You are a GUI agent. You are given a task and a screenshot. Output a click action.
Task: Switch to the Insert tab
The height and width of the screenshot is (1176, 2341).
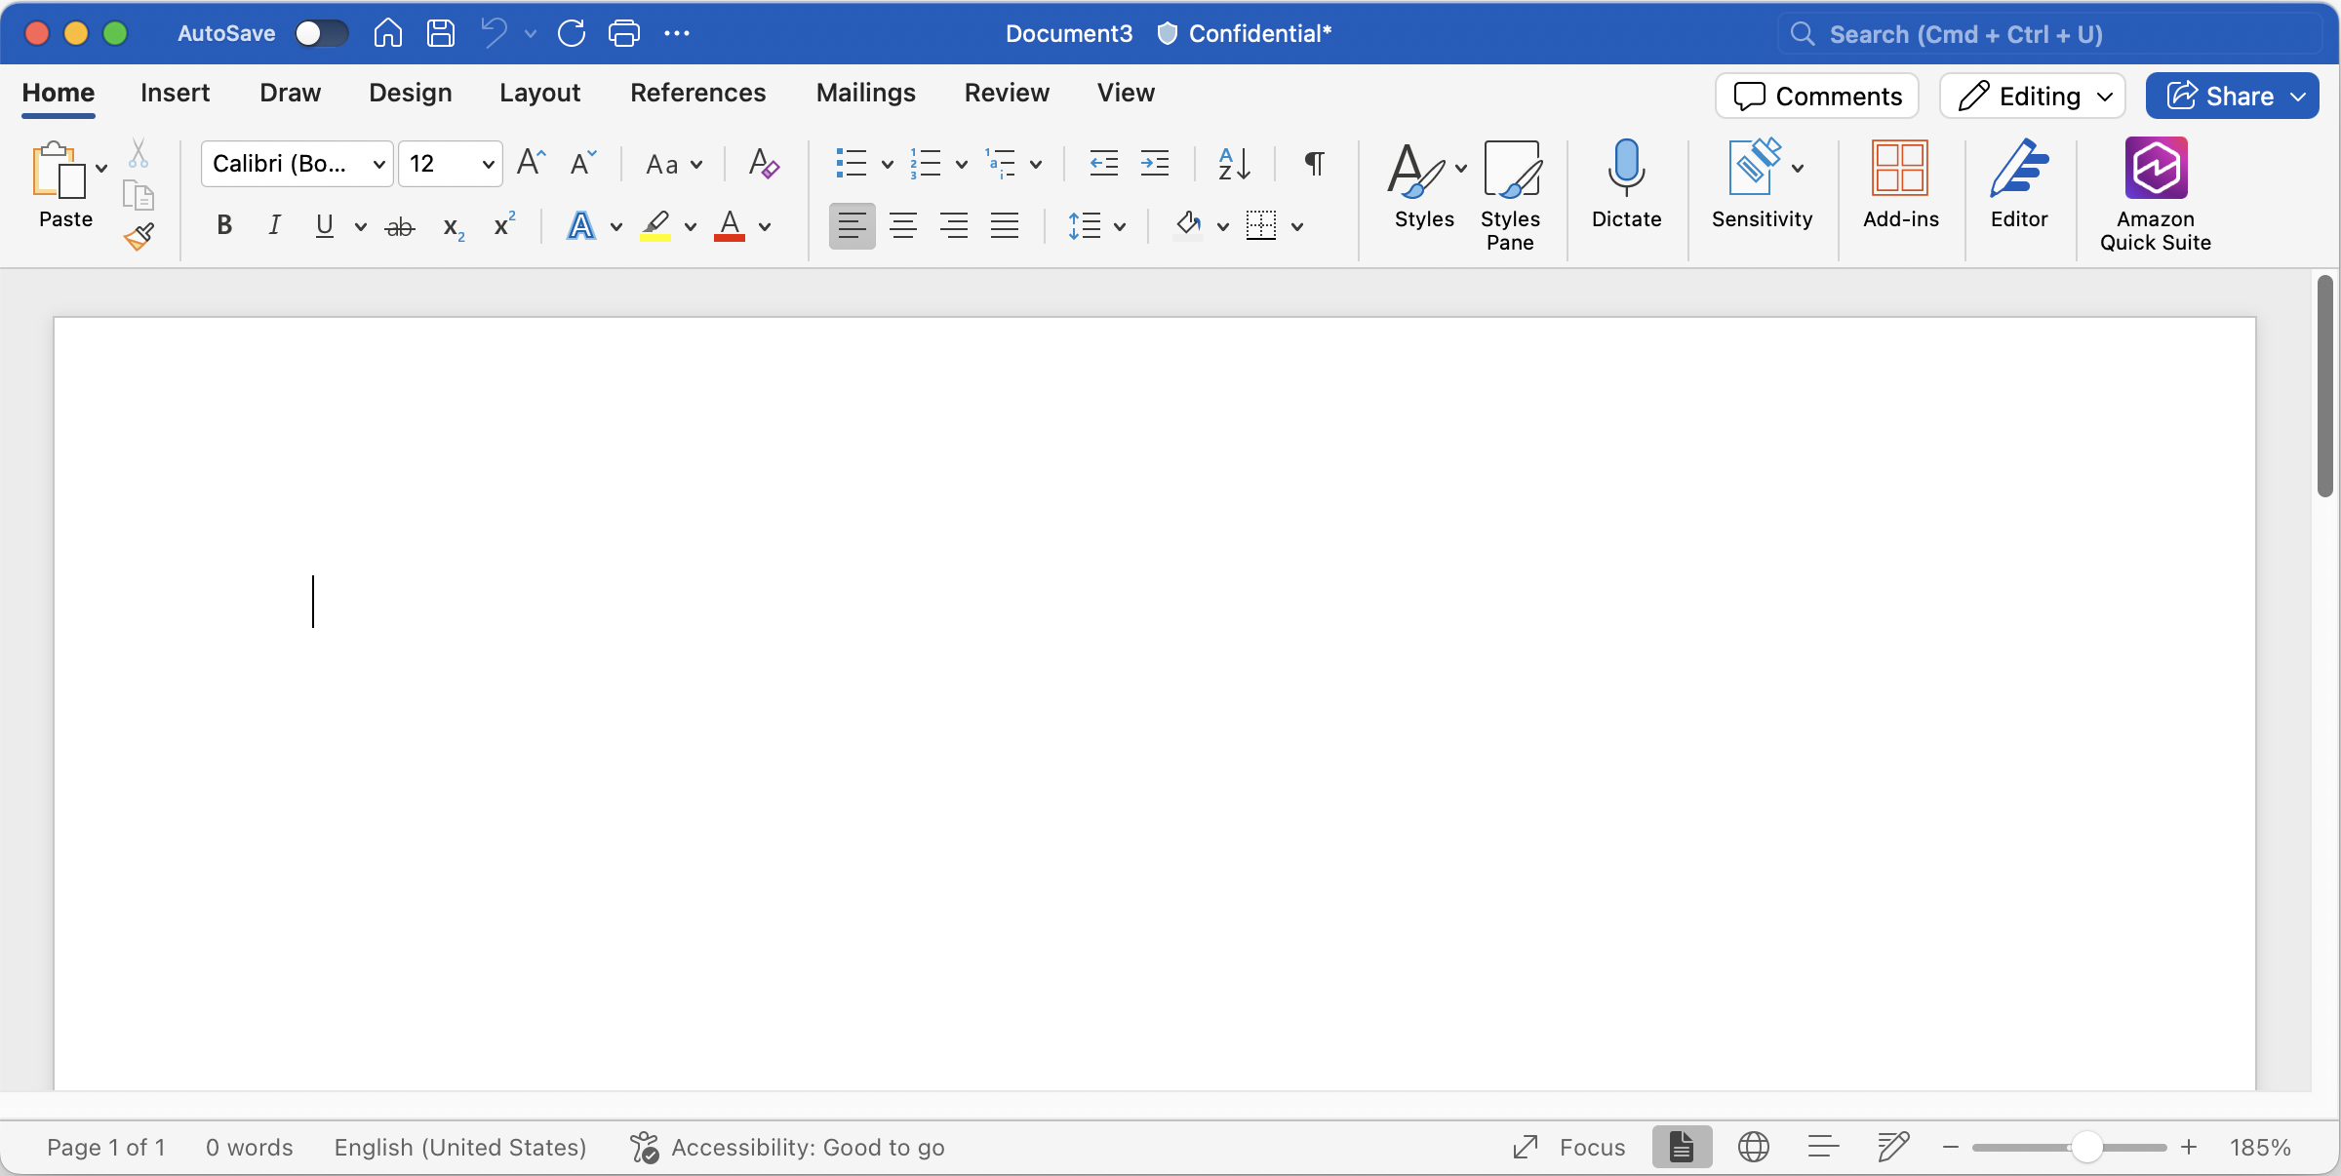(x=175, y=93)
